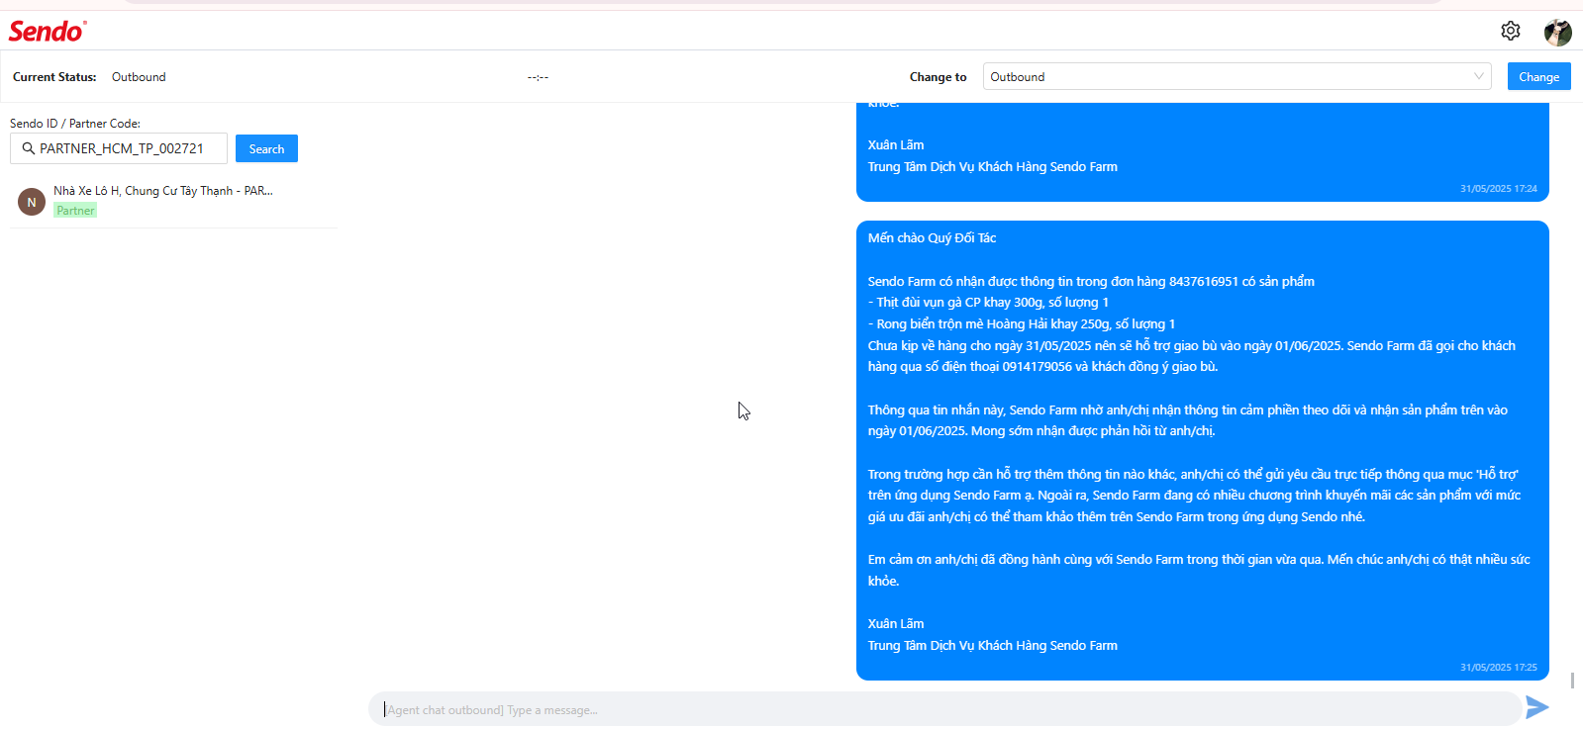Select the brown N avatar of partner
1583x729 pixels.
point(32,202)
